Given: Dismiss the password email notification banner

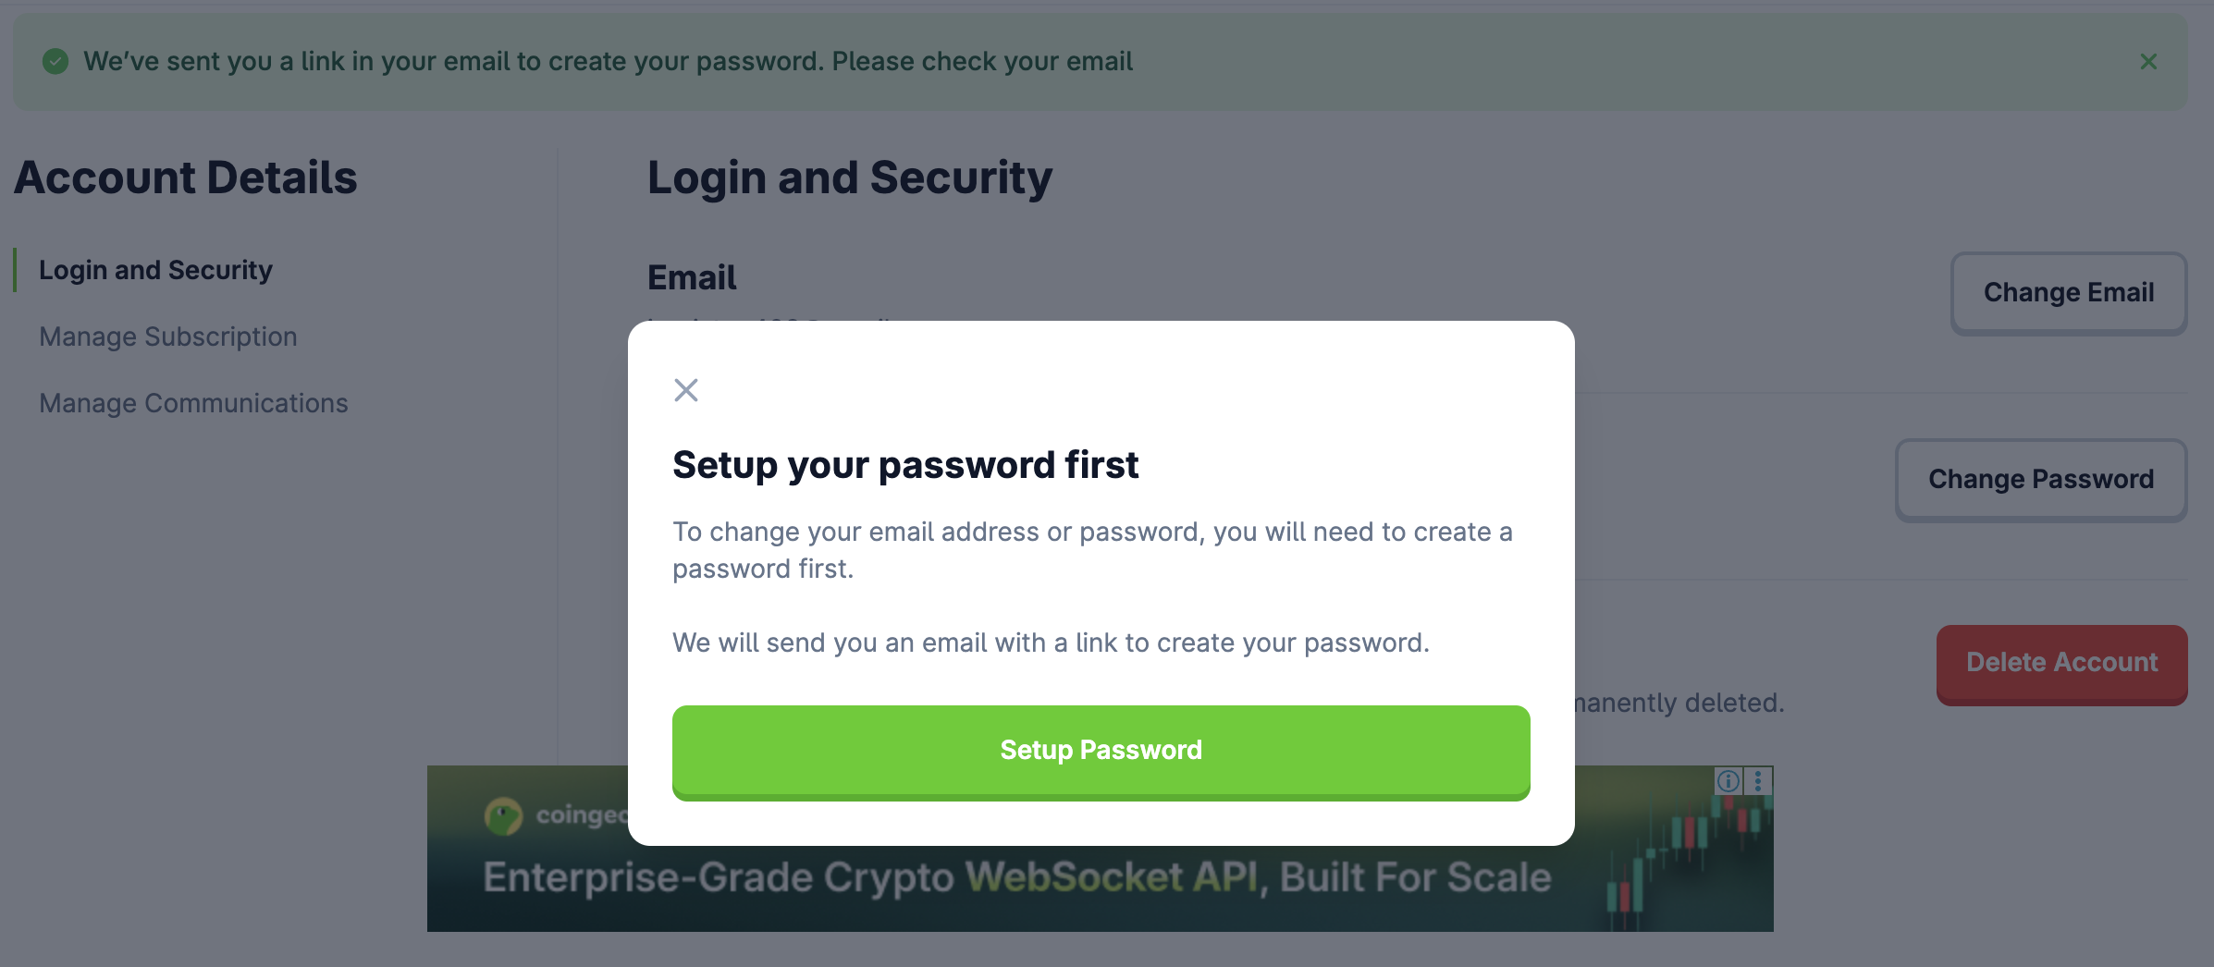Looking at the screenshot, I should (x=2147, y=61).
